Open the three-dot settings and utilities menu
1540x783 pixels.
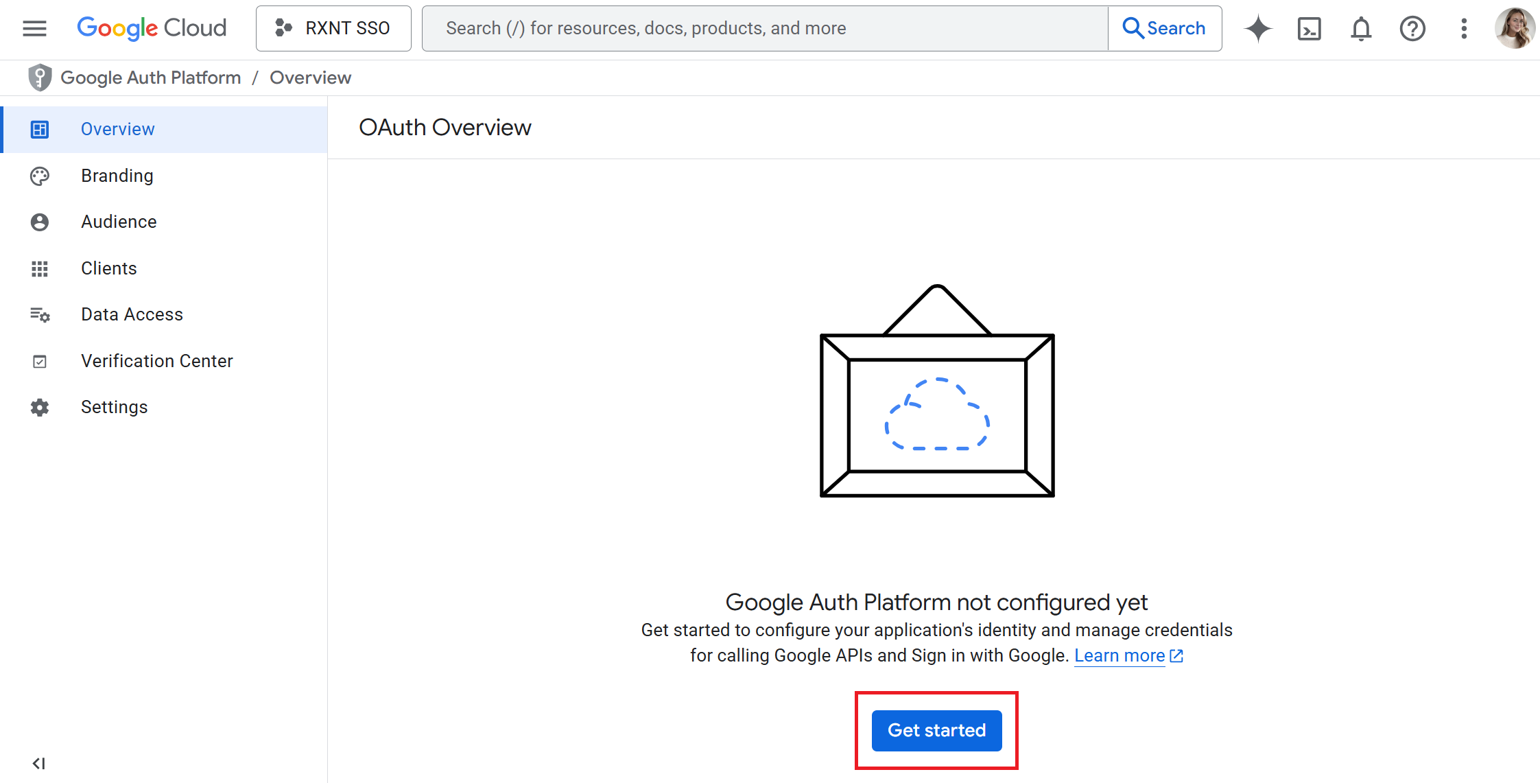[x=1464, y=29]
